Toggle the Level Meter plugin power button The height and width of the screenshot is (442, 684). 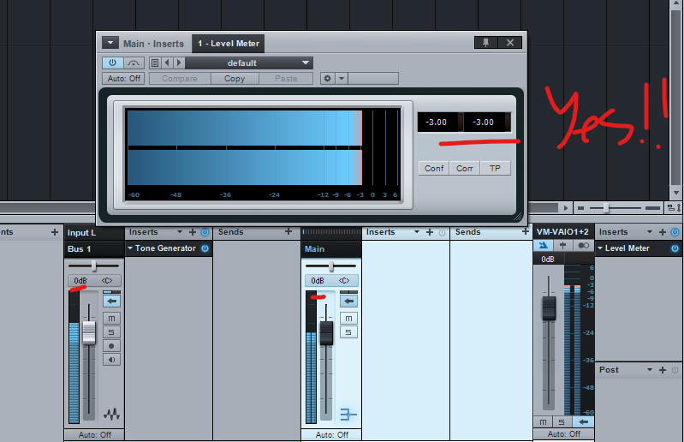tap(112, 63)
